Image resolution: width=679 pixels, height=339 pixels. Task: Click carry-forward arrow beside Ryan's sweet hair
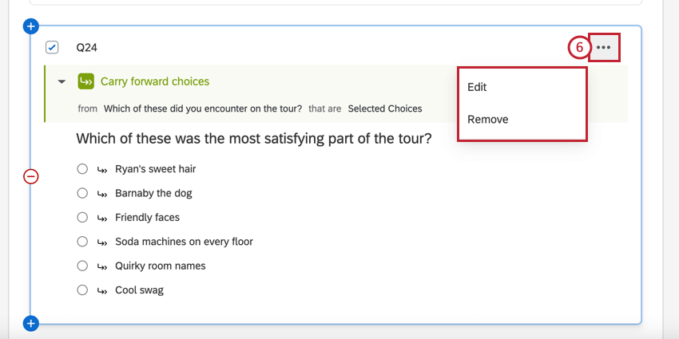coord(102,169)
